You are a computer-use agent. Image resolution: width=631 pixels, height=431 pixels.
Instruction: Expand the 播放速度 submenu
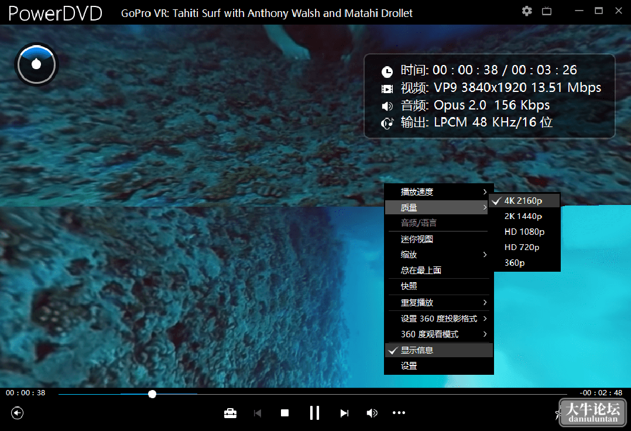pyautogui.click(x=437, y=192)
